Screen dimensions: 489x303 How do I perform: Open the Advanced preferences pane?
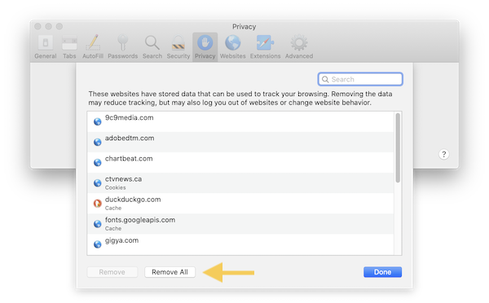[299, 47]
